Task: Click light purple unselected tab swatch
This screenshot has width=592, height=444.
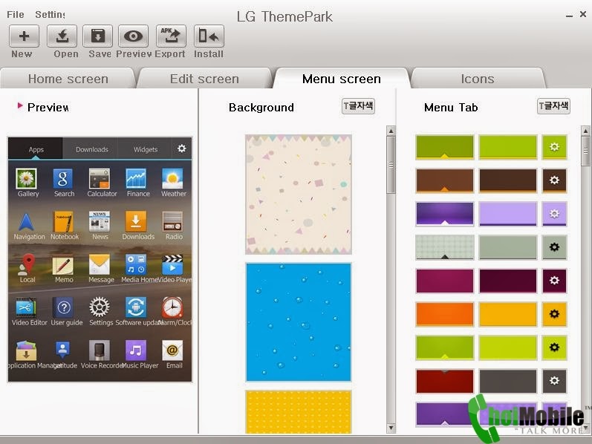Action: 508,214
